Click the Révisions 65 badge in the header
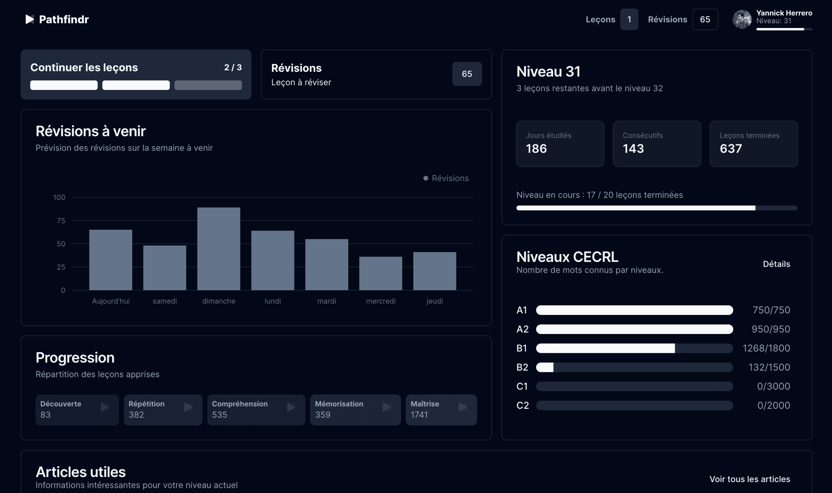 click(705, 19)
